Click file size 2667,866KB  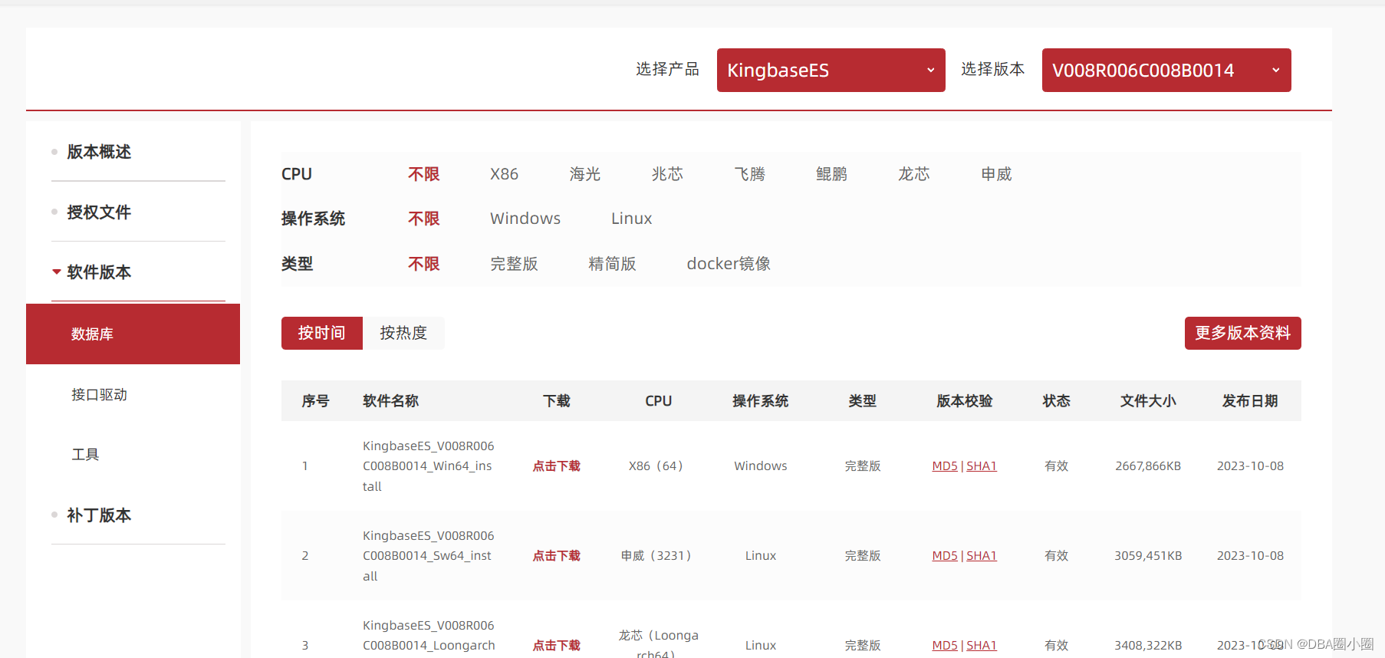(1148, 466)
